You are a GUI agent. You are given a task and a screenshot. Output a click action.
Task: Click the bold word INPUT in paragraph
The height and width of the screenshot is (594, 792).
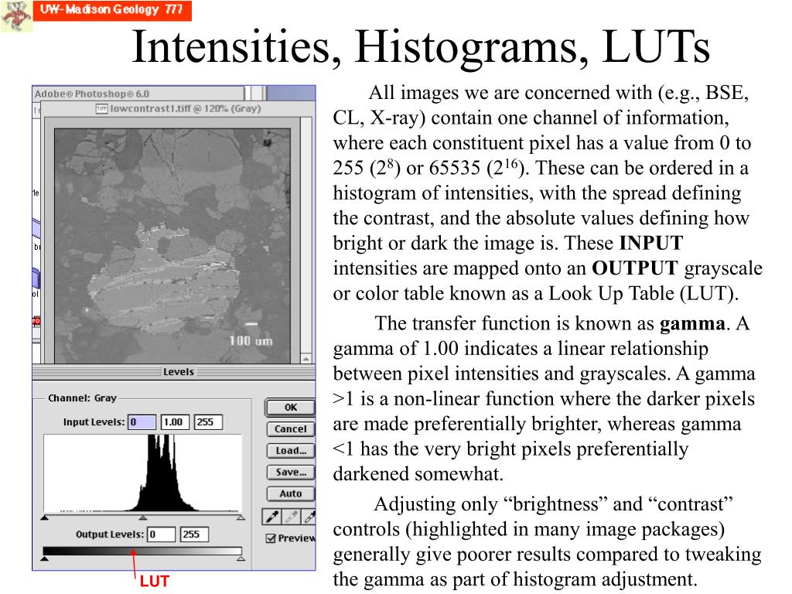click(x=651, y=244)
